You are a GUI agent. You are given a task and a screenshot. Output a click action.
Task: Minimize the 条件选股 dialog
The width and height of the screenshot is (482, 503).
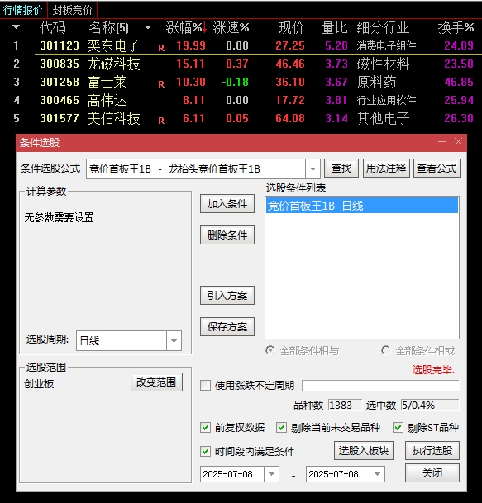pos(442,142)
